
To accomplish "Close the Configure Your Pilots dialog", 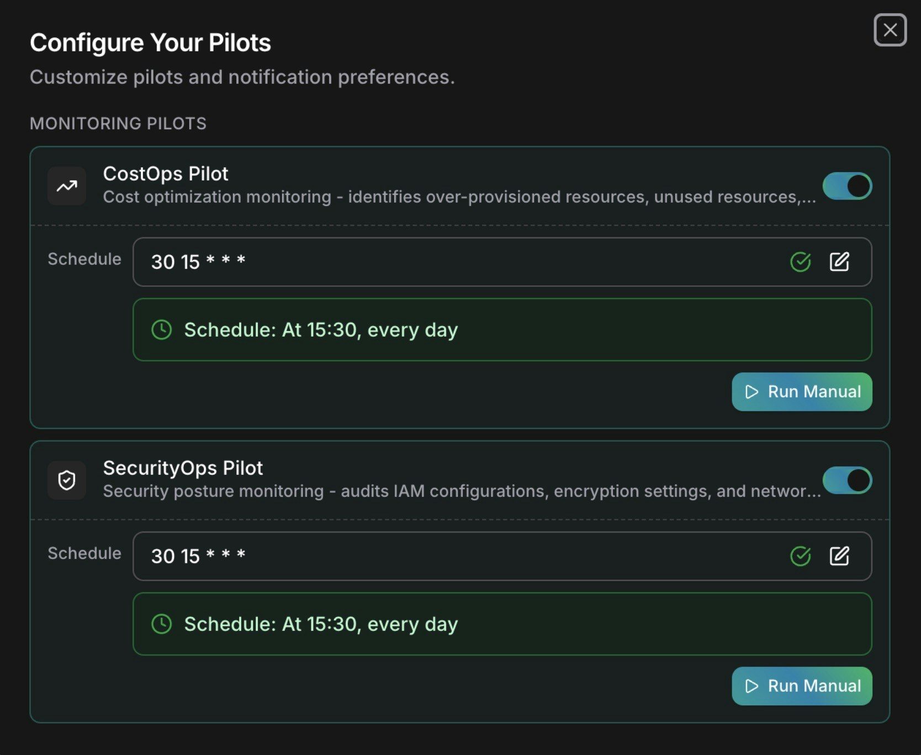I will click(890, 30).
